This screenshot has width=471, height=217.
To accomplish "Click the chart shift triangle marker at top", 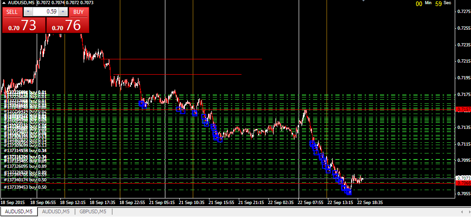I will pos(363,1).
